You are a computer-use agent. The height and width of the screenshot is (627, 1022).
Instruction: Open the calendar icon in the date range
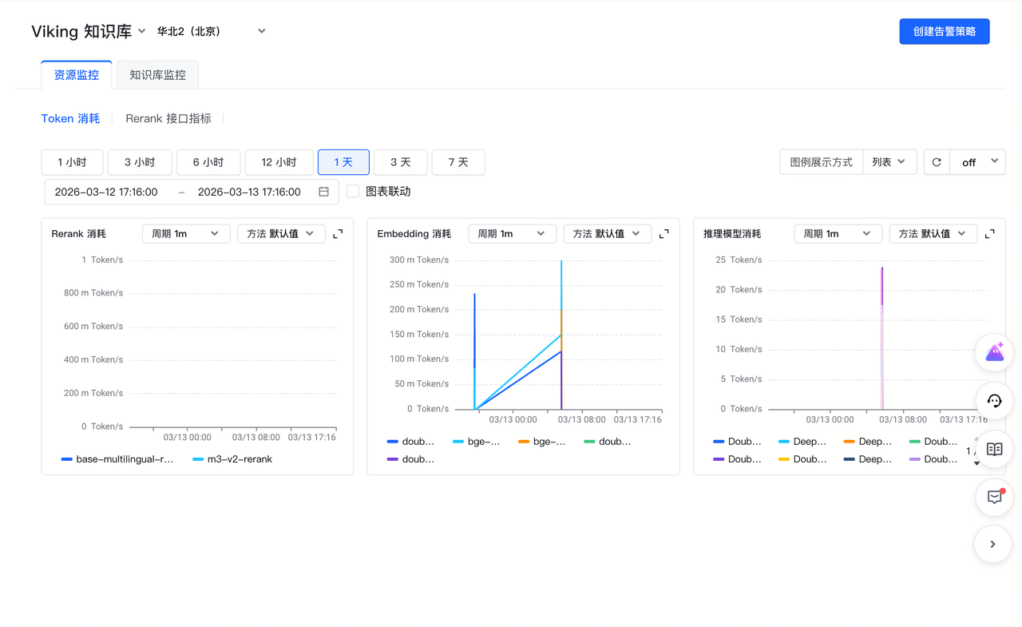pyautogui.click(x=323, y=192)
